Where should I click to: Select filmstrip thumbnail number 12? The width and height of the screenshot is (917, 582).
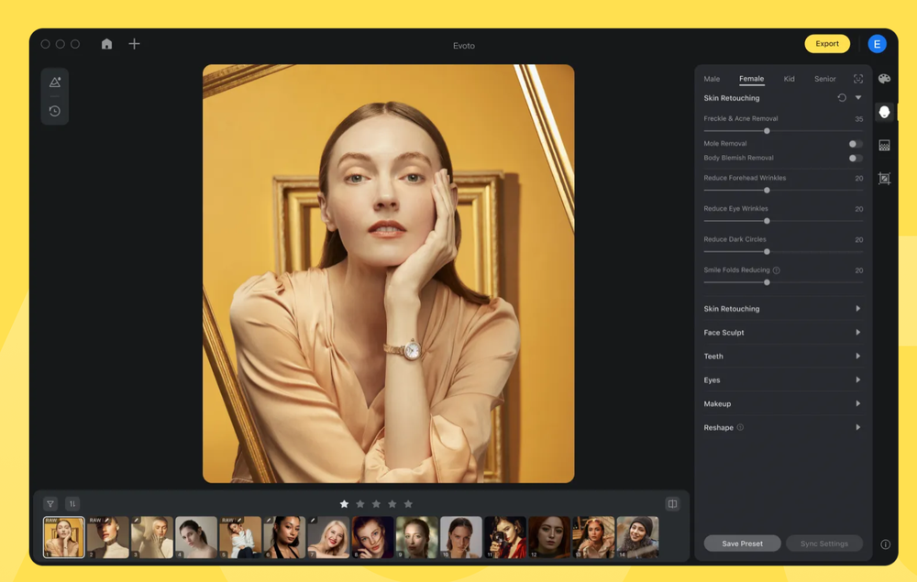pos(549,537)
